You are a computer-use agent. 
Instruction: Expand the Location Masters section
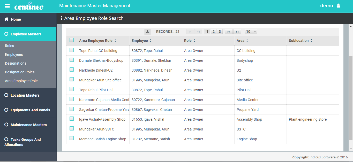[x=28, y=95]
